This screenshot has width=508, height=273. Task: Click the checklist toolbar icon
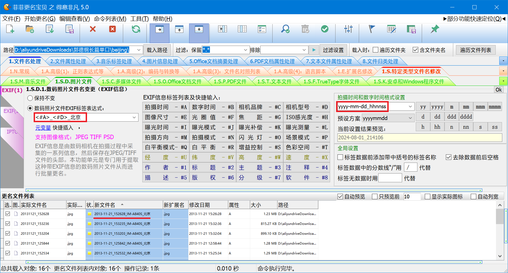(x=262, y=29)
